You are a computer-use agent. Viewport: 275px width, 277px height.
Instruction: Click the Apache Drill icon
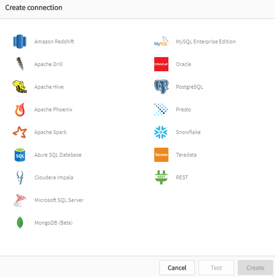(x=20, y=64)
